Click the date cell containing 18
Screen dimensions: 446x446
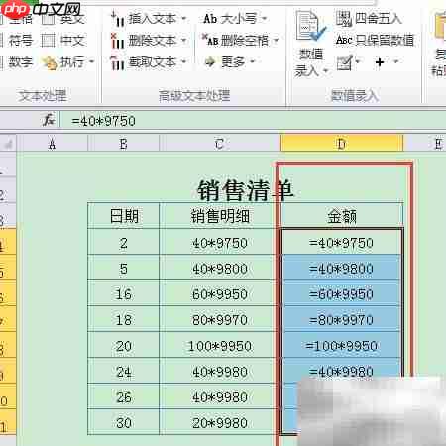tap(124, 320)
